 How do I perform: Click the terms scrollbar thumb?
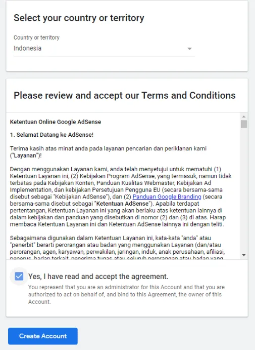point(244,124)
